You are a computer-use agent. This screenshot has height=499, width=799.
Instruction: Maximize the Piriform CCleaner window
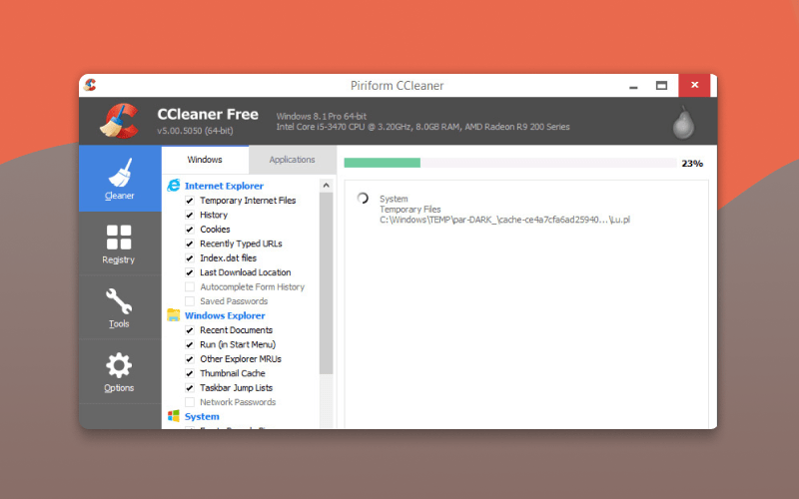(661, 86)
